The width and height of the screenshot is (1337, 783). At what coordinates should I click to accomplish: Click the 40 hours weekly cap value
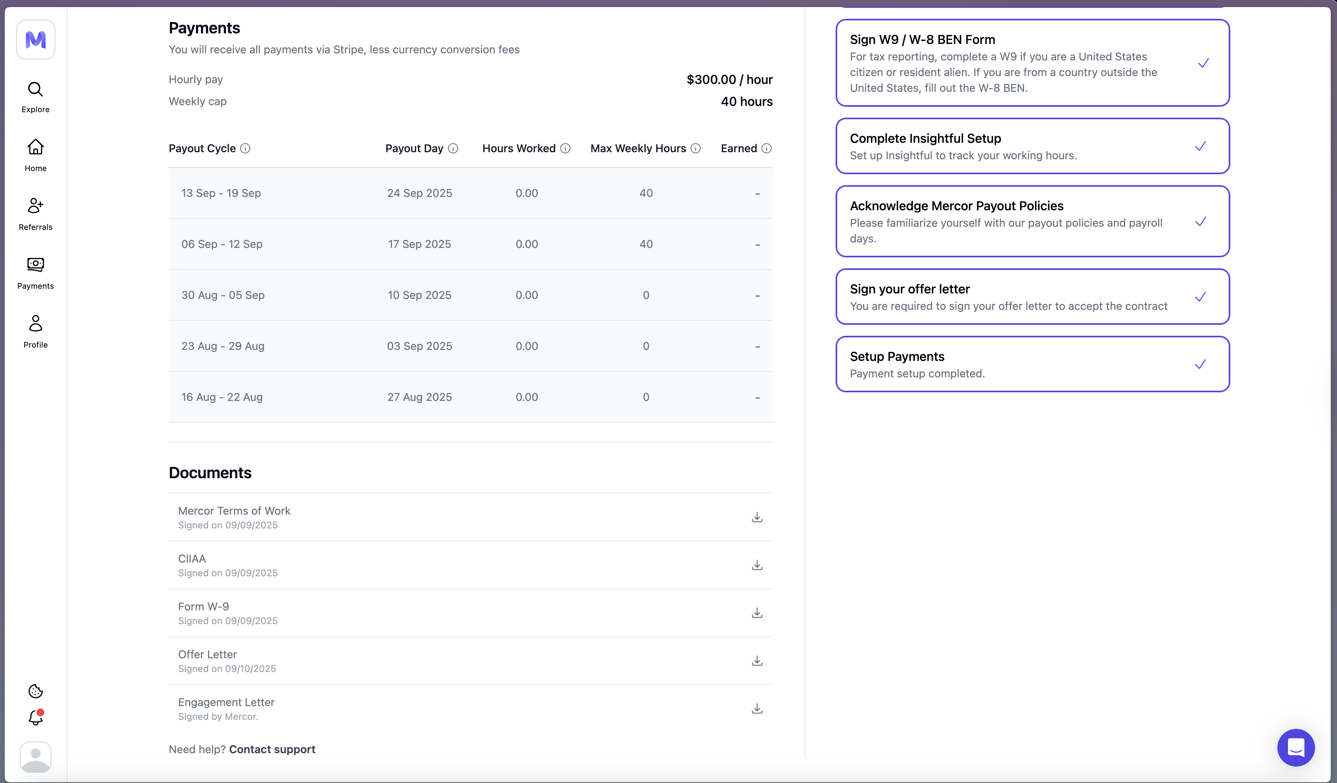(747, 101)
